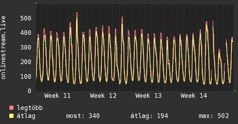The image size is (238, 124).
Task: Click the 0 y-axis label
Action: [x=29, y=91]
